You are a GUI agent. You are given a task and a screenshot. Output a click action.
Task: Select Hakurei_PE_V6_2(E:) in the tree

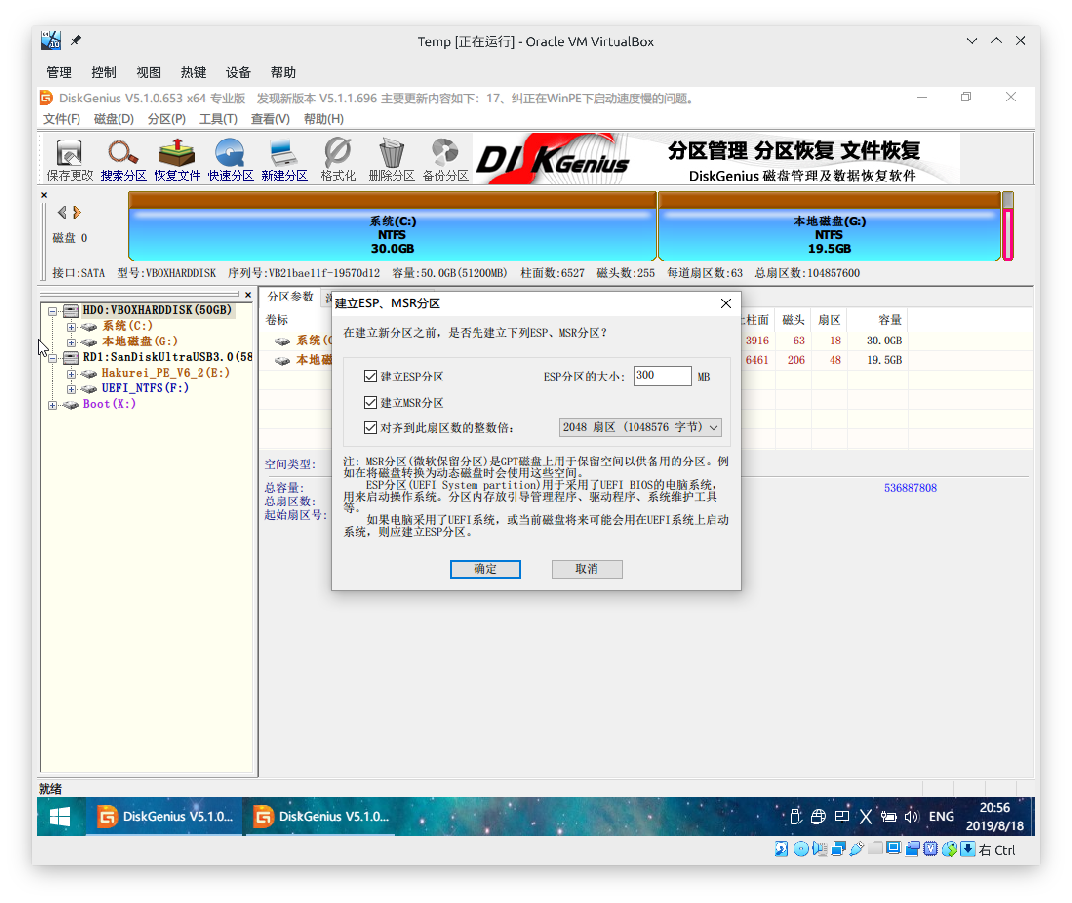[165, 373]
